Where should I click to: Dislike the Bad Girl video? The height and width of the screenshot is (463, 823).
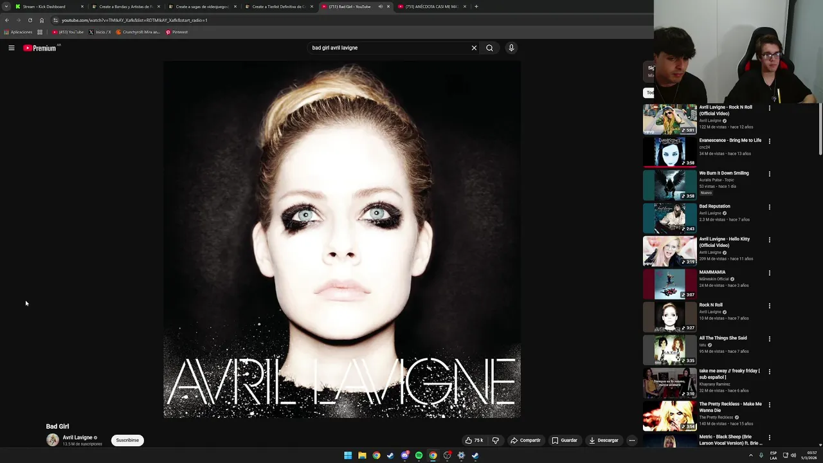click(x=495, y=440)
